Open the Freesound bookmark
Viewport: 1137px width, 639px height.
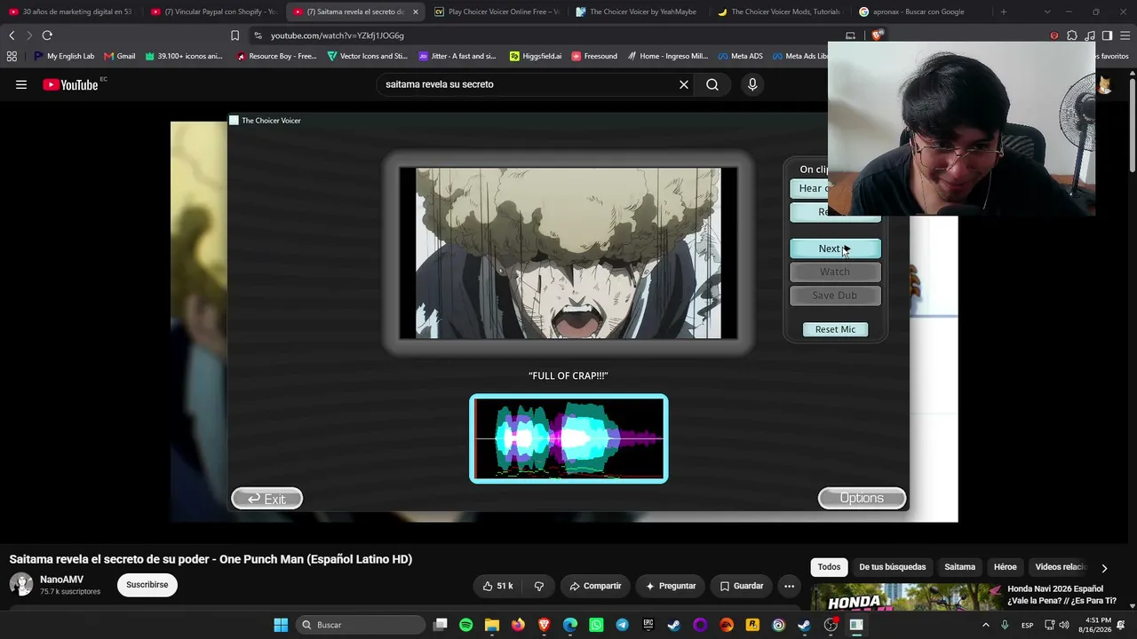coord(594,56)
